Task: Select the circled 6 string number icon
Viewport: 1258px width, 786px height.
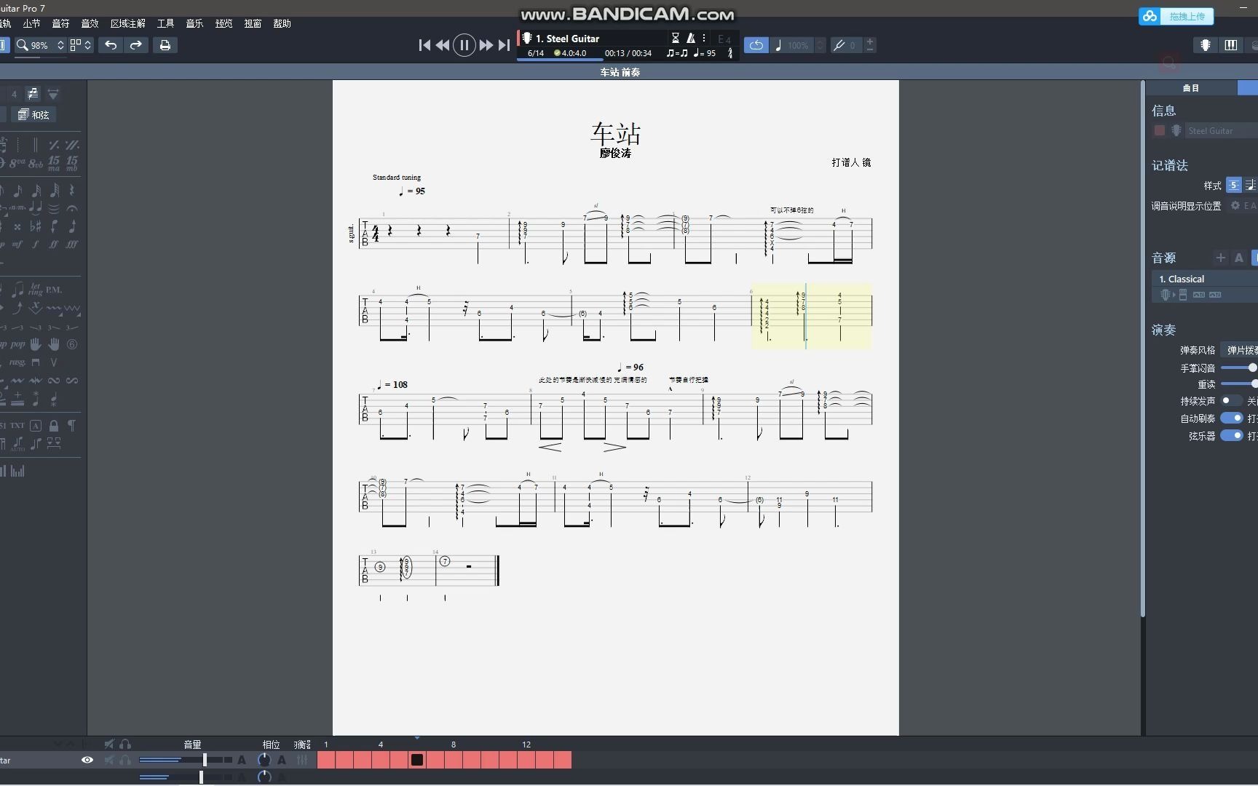Action: [x=72, y=344]
